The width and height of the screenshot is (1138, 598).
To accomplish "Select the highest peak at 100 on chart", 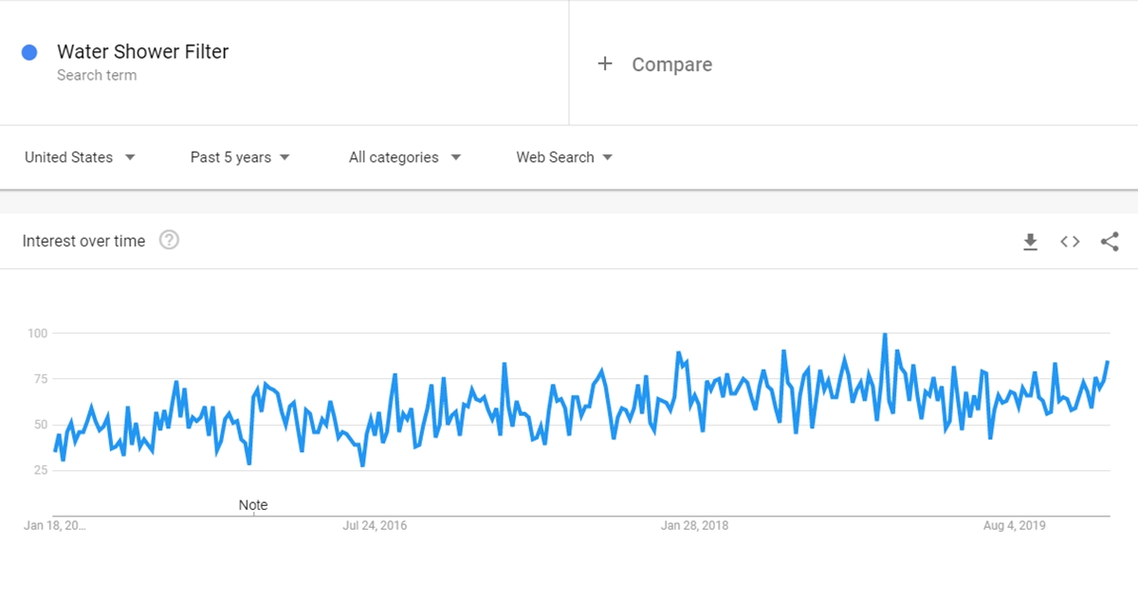I will [x=885, y=334].
